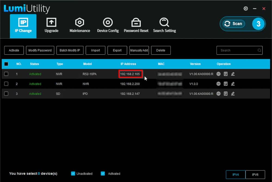Viewport: 272px width, 182px height.
Task: Click the Search input field
Action: click(237, 50)
